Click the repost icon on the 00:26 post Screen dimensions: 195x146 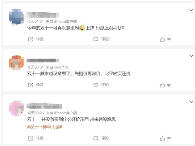click(x=31, y=138)
